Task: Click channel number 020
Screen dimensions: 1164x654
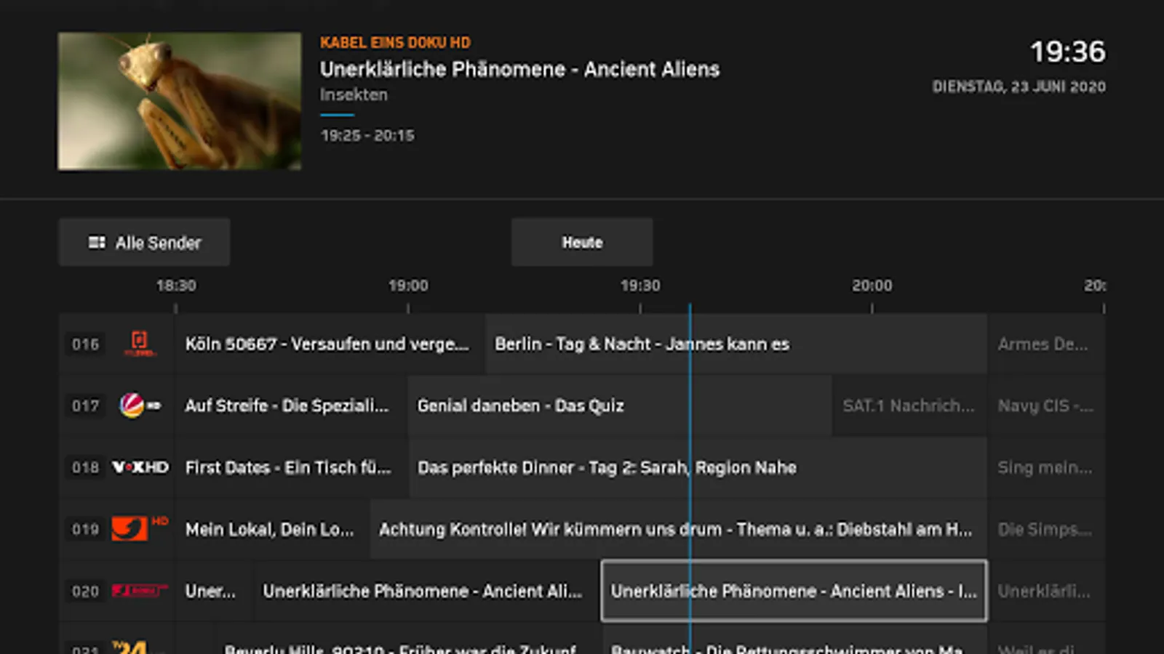Action: pos(85,592)
